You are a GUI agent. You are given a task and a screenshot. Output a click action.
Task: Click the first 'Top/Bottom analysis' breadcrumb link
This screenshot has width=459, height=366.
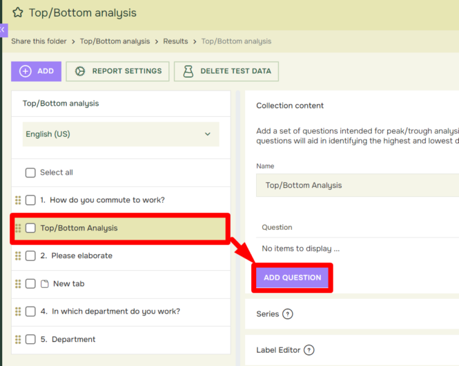tap(115, 41)
